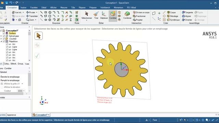This screenshot has width=219, height=123.
Task: Select the Sigma equation sketch tool
Action: click(71, 20)
